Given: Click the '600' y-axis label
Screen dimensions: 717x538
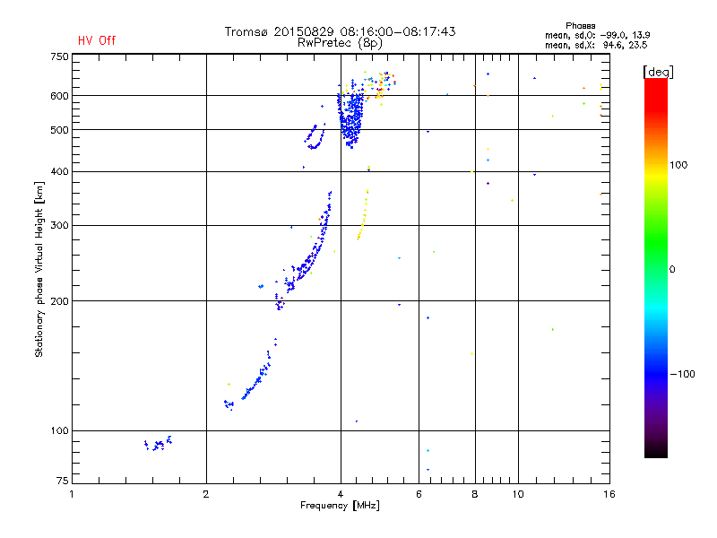Looking at the screenshot, I should coord(59,96).
